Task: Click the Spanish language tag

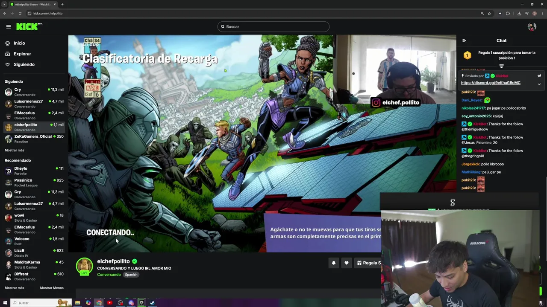Action: point(131,275)
